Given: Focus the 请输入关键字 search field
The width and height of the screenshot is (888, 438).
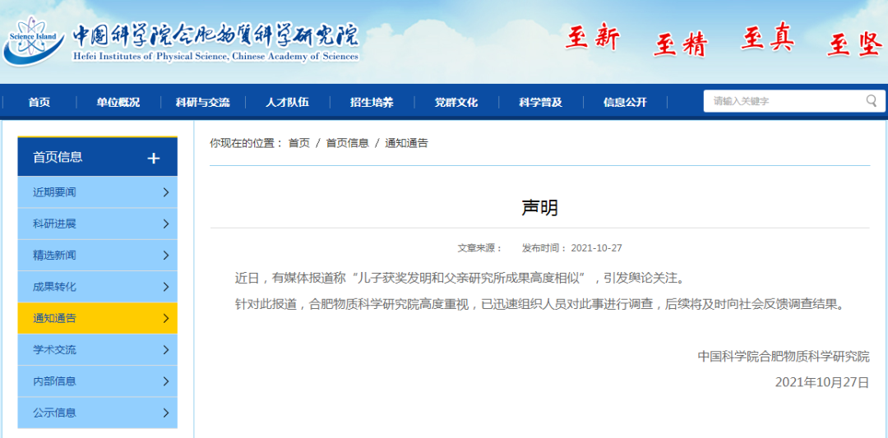Looking at the screenshot, I should (781, 101).
